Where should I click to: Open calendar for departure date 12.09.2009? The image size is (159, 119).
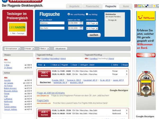click(81, 23)
